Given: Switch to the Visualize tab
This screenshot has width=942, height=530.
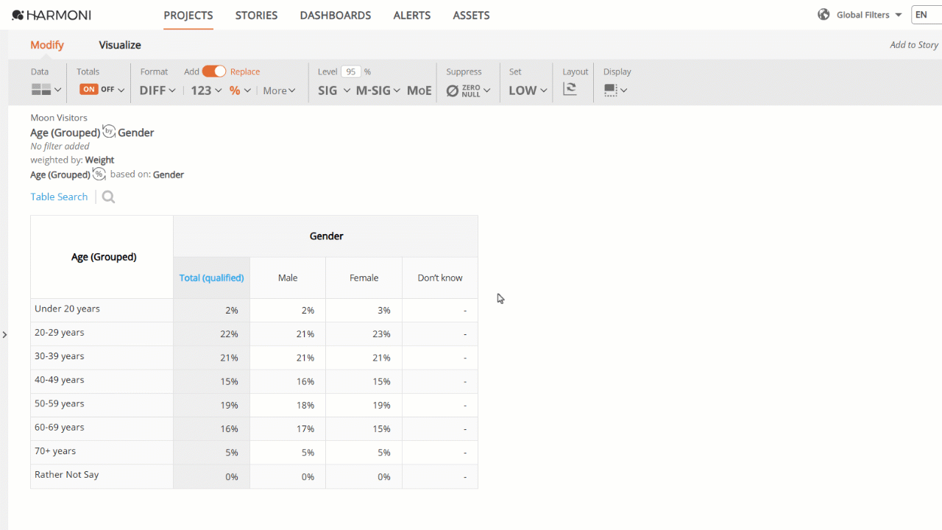Looking at the screenshot, I should tap(120, 45).
